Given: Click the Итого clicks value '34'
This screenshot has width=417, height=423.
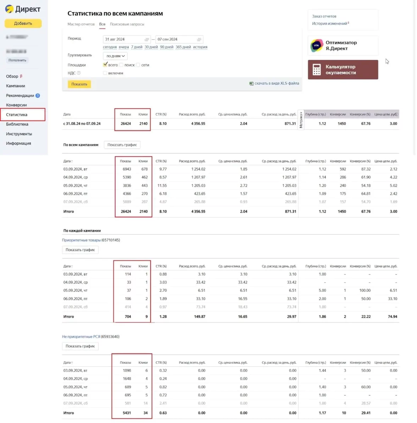Looking at the screenshot, I should point(146,413).
